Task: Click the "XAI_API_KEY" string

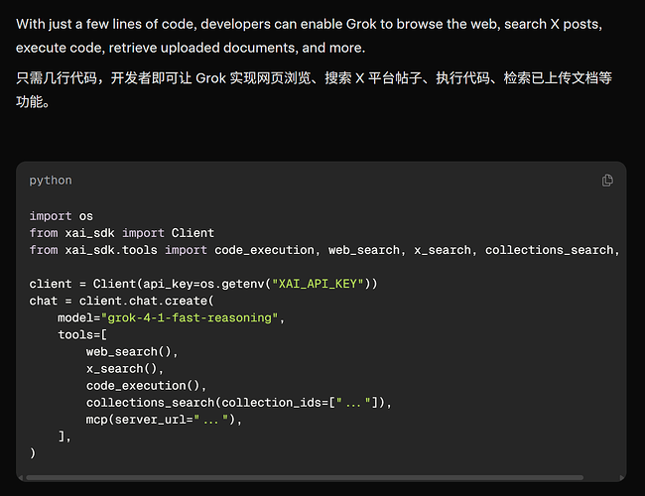Action: 318,284
